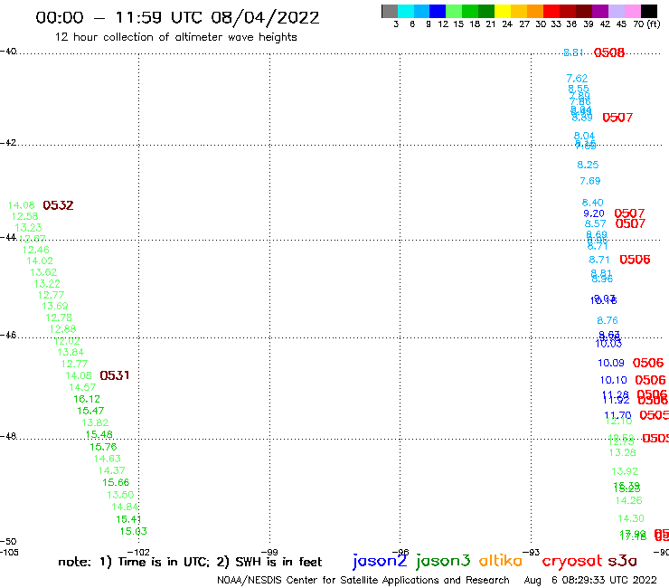Select the 8.40 wave height reading
The image size is (669, 588).
[593, 203]
